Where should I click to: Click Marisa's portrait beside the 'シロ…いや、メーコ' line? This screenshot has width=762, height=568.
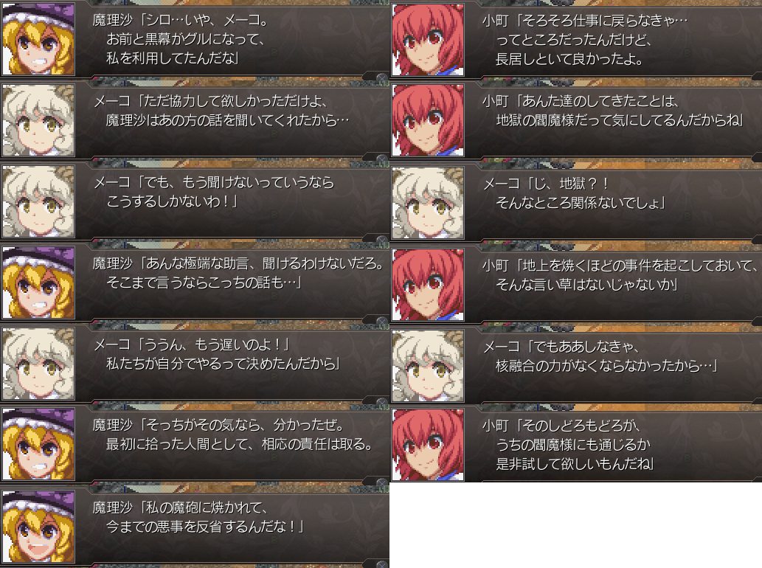(x=38, y=39)
